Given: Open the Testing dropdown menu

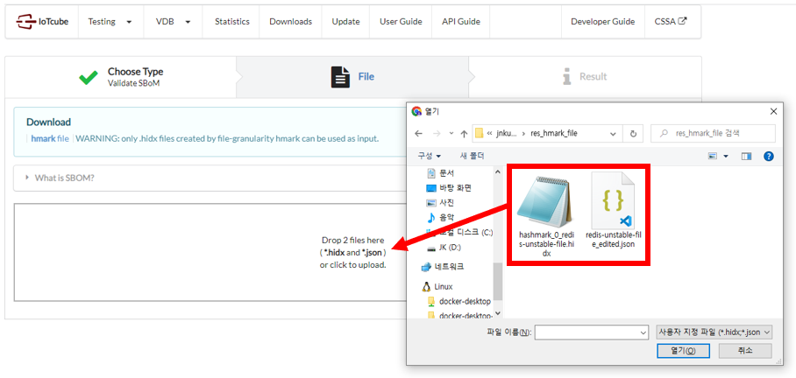Looking at the screenshot, I should [110, 22].
